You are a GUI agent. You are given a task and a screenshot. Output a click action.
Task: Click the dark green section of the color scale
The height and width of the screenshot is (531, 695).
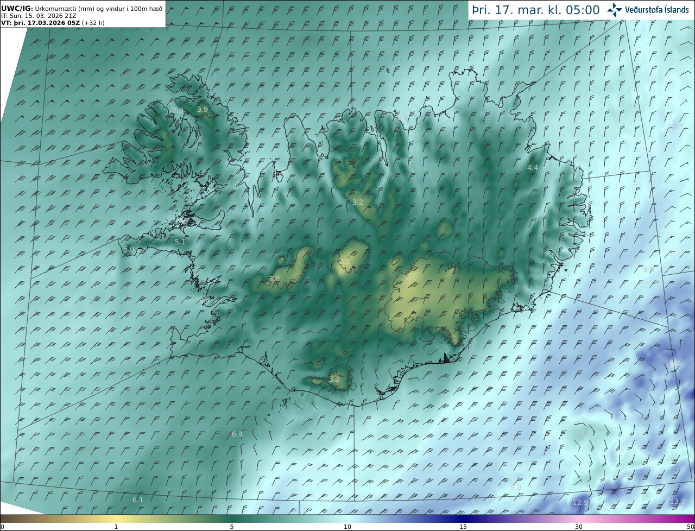[232, 519]
